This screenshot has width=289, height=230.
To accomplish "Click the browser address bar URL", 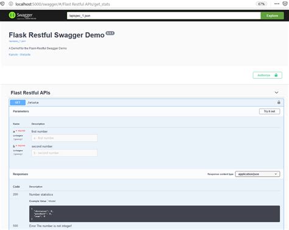I will pos(63,4).
